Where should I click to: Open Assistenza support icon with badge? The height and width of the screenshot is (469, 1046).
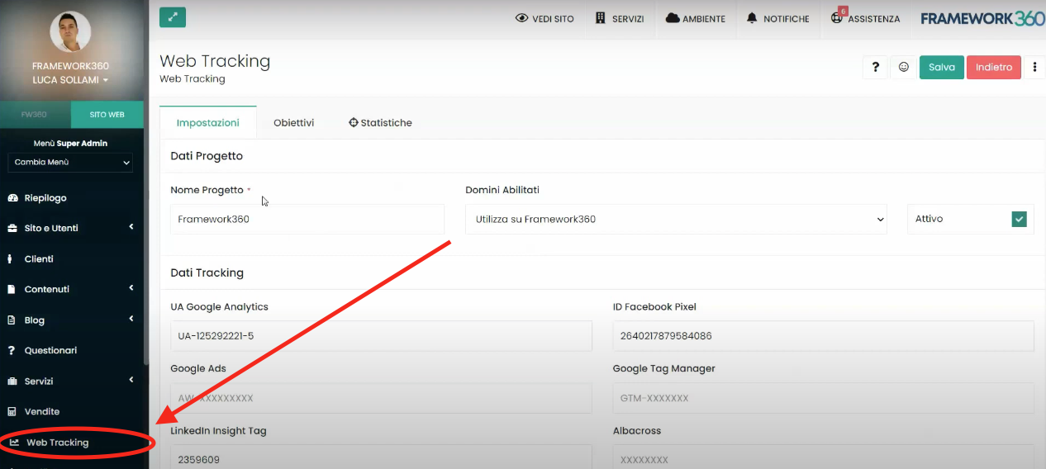tap(837, 18)
